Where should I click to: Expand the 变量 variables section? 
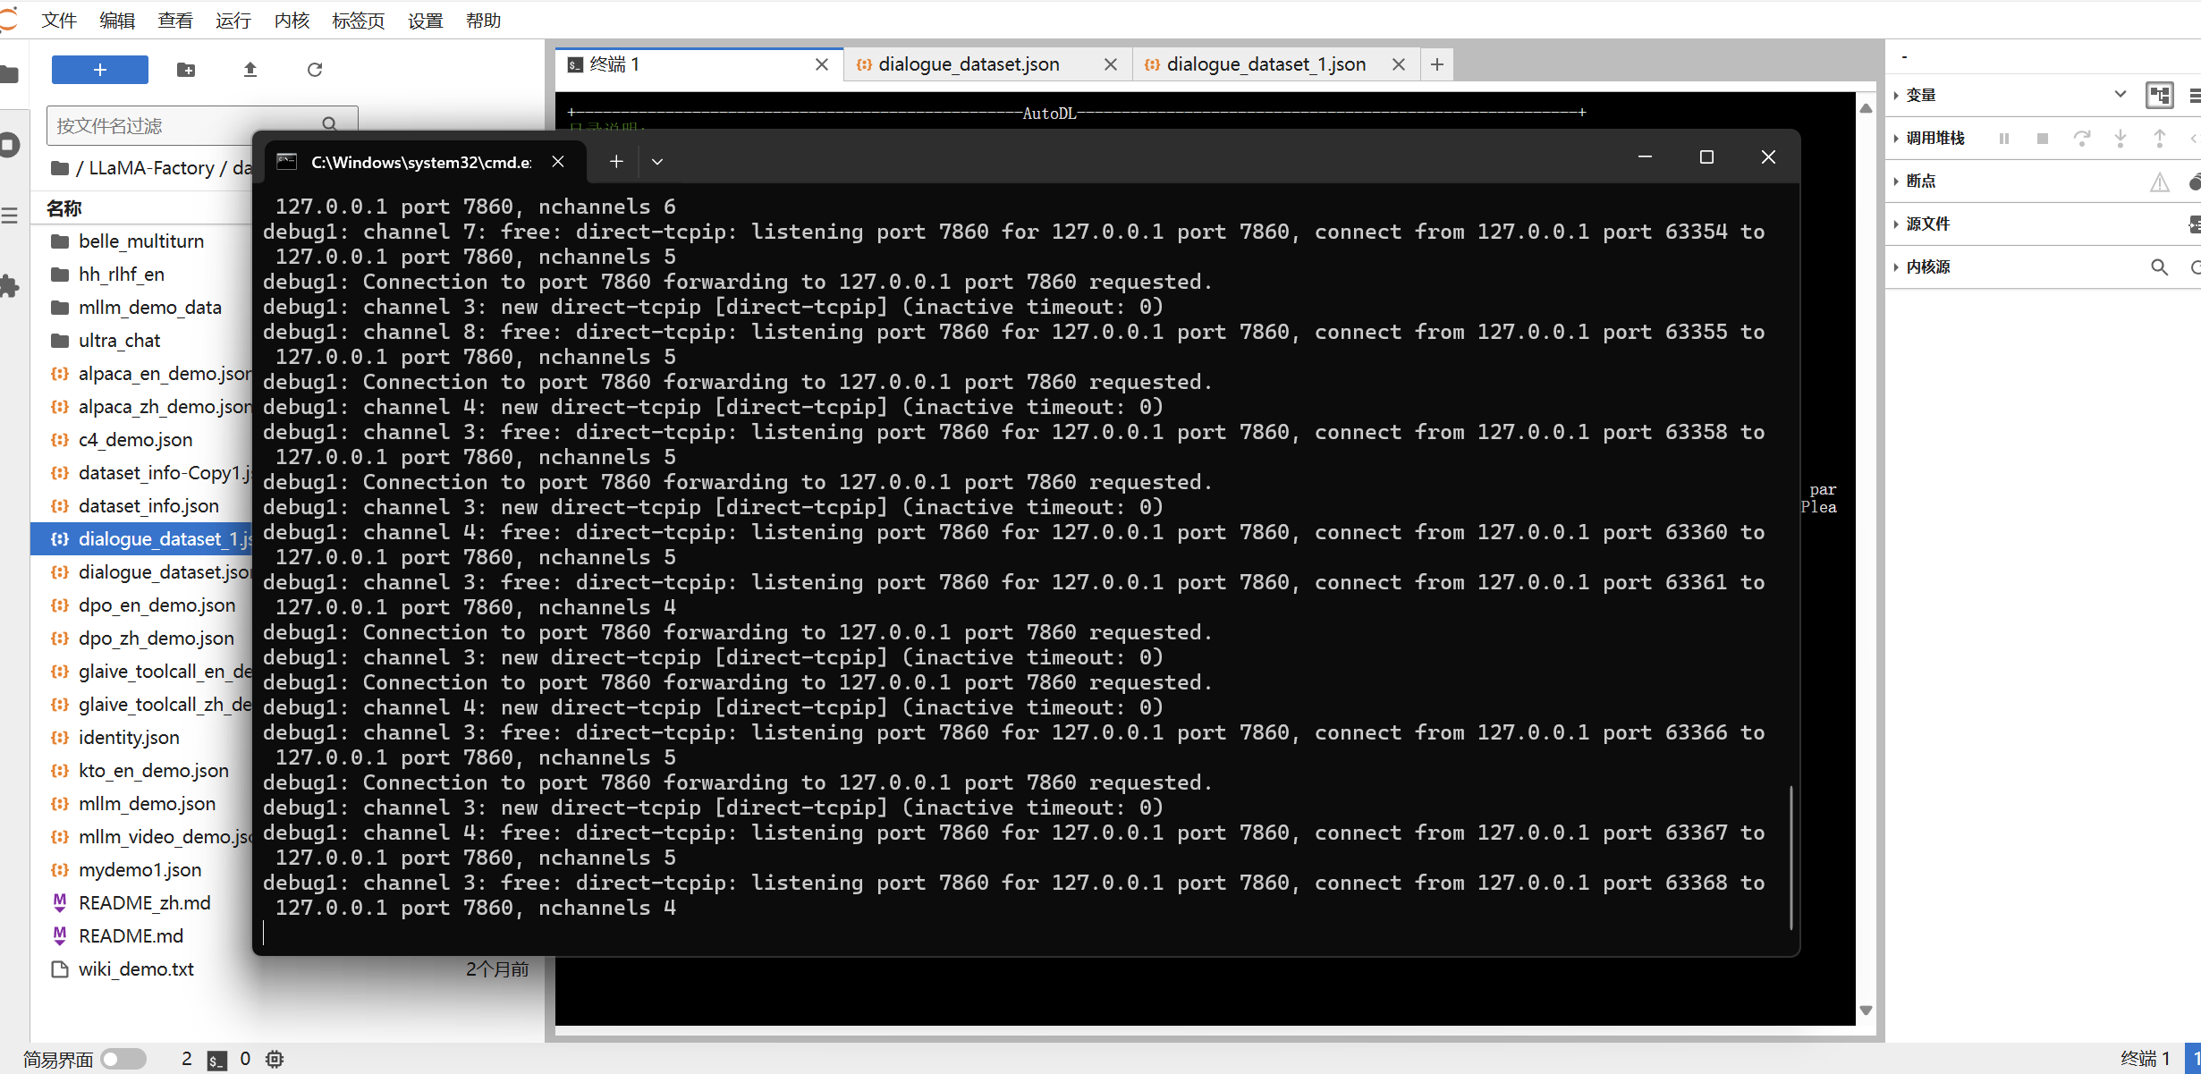[x=1920, y=95]
